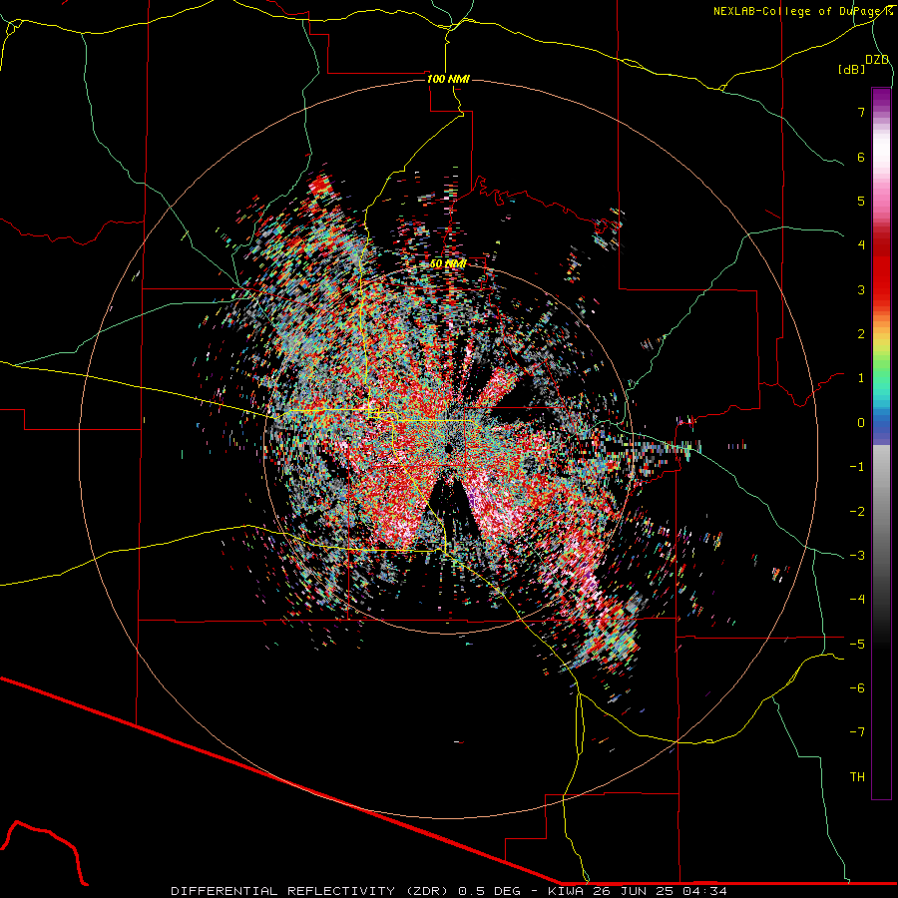Viewport: 898px width, 898px height.
Task: Click the "-5" value on the color scale
Action: coord(857,645)
